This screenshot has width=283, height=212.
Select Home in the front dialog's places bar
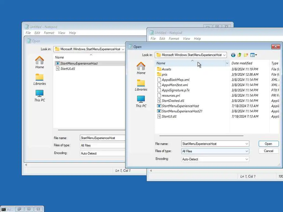pyautogui.click(x=141, y=68)
